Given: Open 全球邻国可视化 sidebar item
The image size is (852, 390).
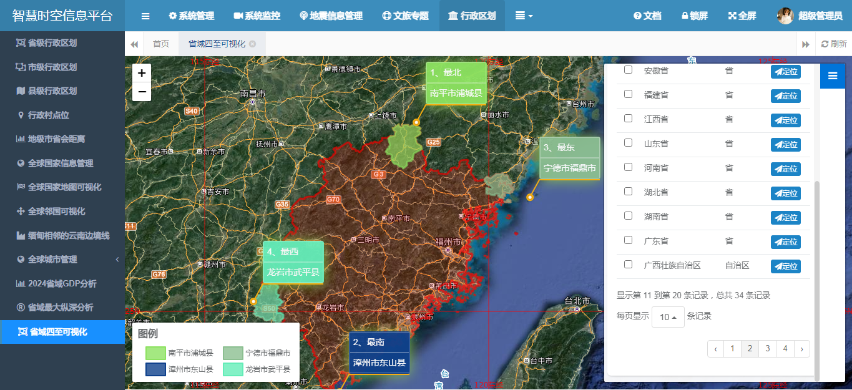Looking at the screenshot, I should pyautogui.click(x=62, y=212).
